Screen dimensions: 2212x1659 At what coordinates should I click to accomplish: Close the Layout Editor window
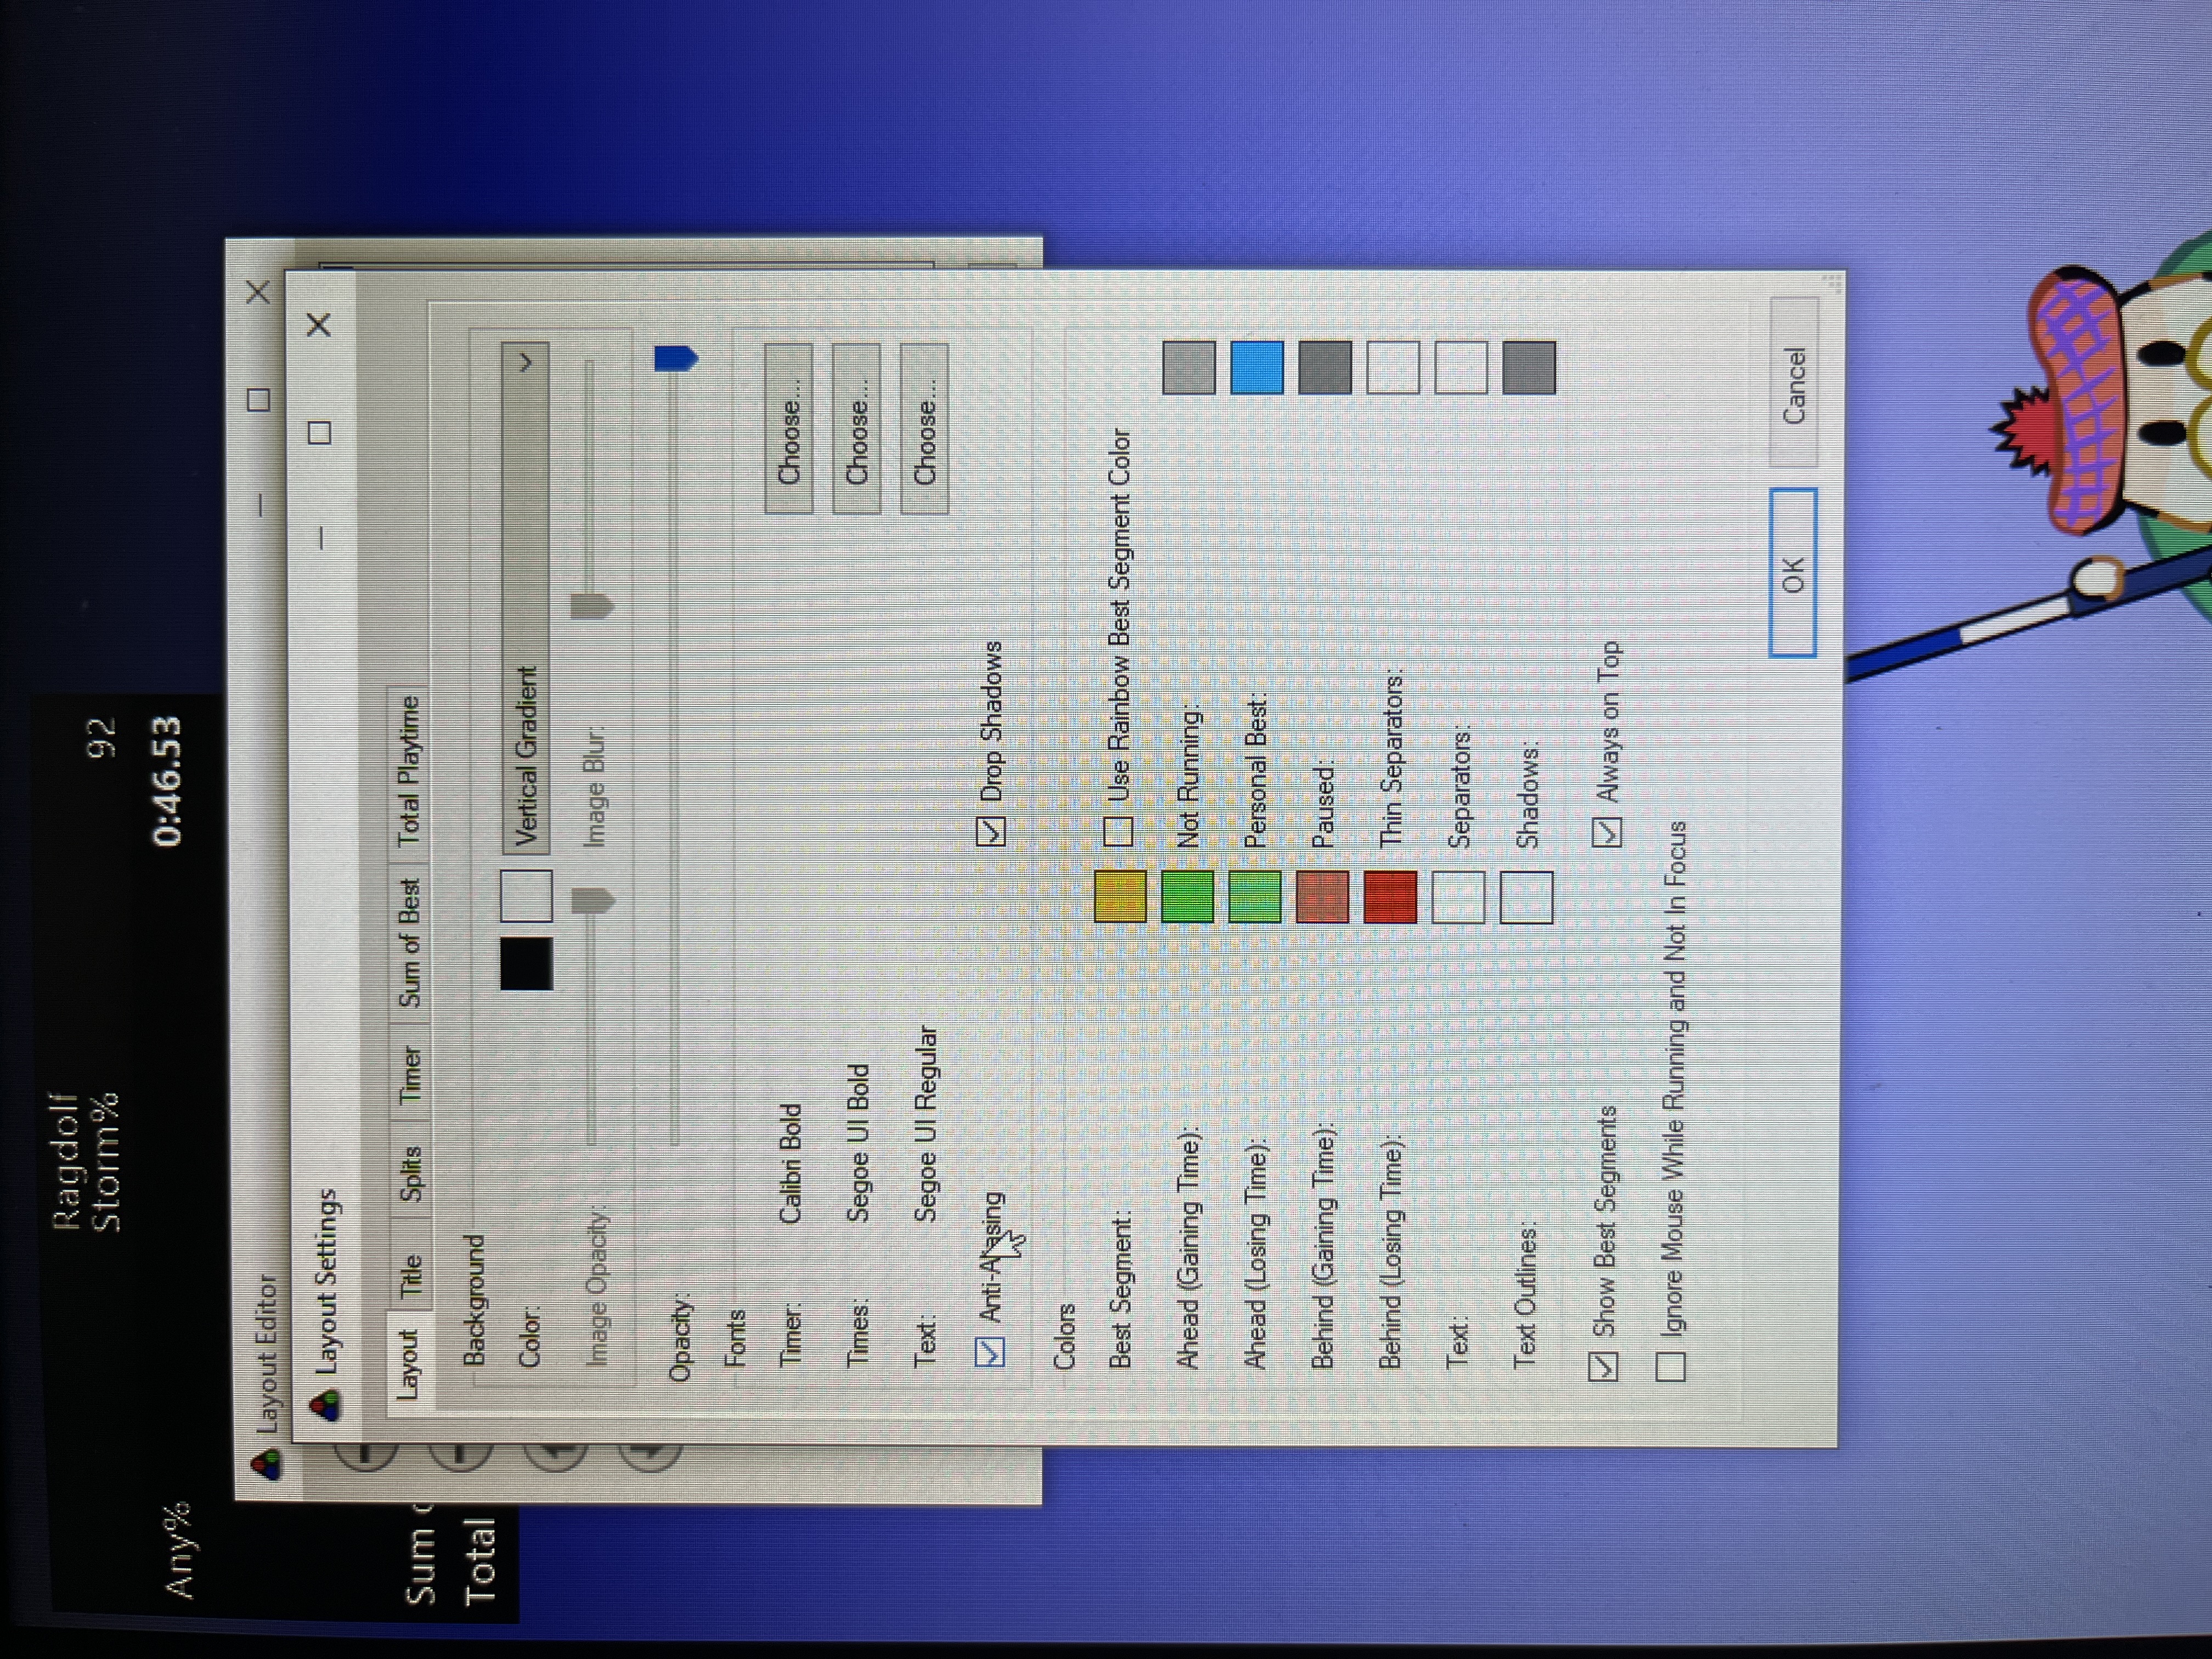258,292
